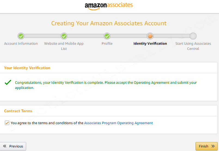Go back with the Previous button
The width and height of the screenshot is (219, 151).
coord(13,146)
